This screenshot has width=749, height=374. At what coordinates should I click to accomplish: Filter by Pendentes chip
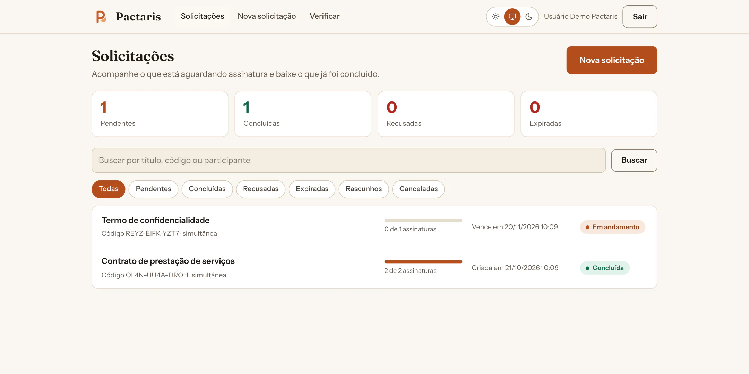[153, 189]
